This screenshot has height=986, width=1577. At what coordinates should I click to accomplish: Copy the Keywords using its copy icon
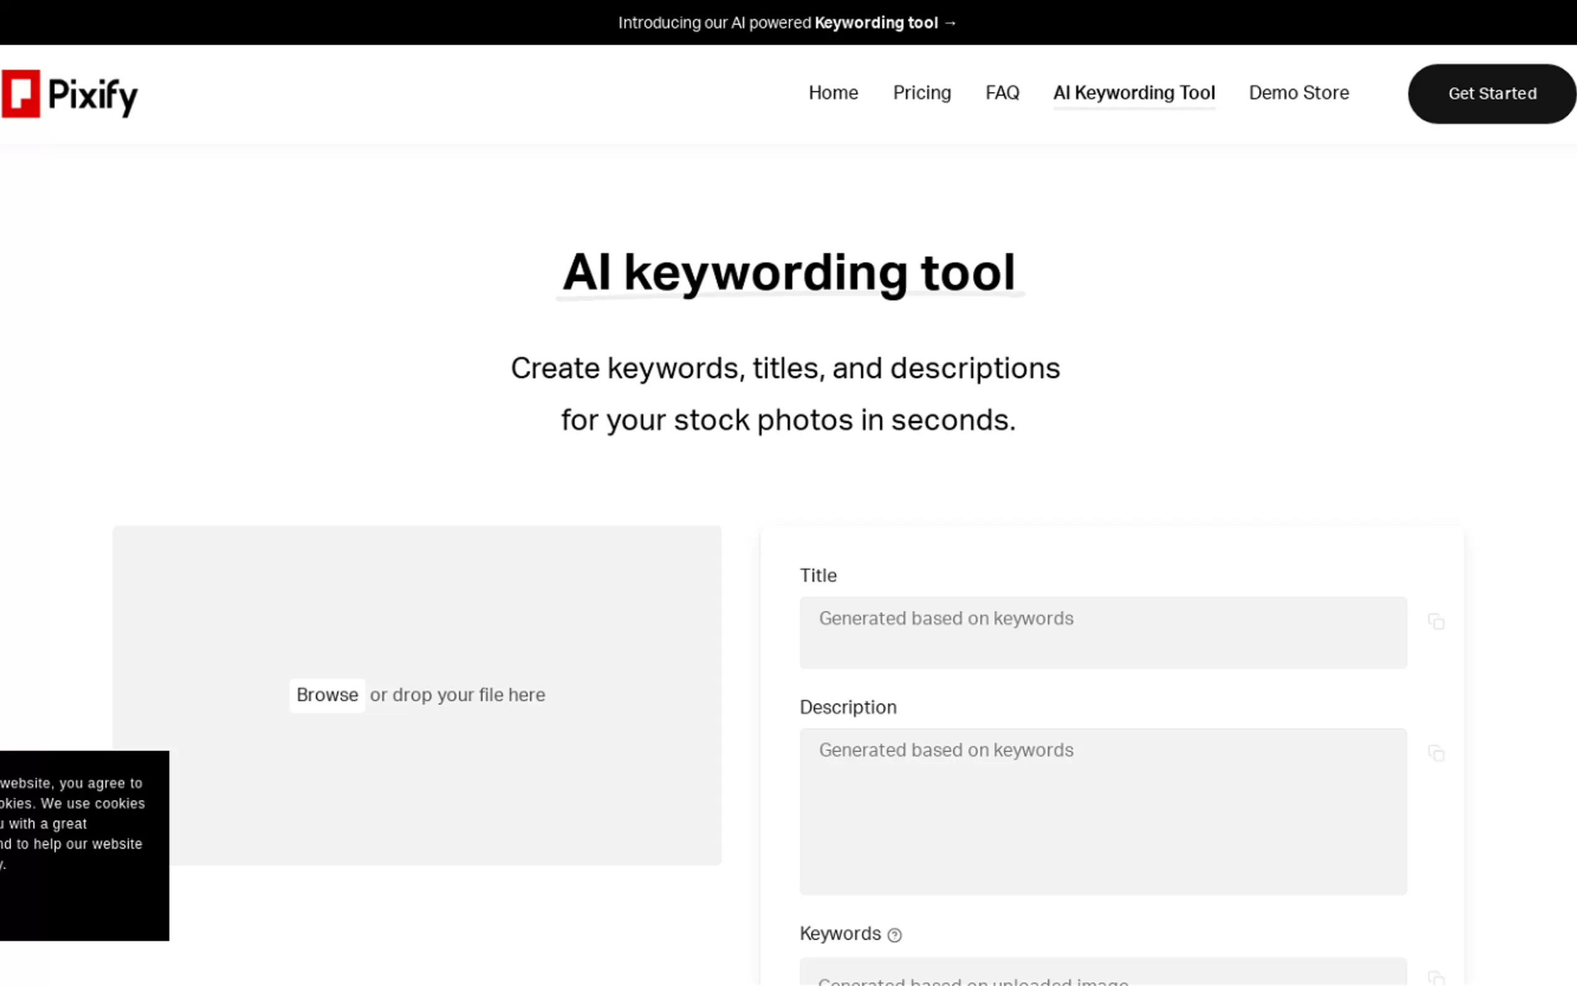coord(1437,978)
